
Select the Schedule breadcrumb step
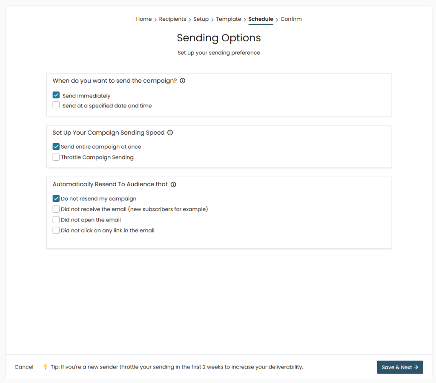point(261,19)
